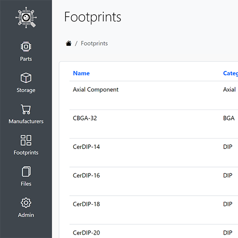
Task: Open Footprints via grid icon
Action: tap(26, 140)
